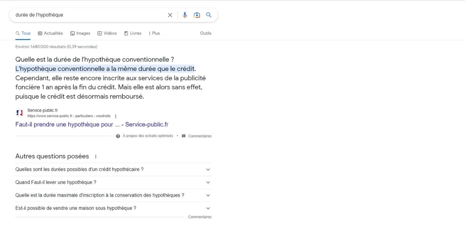Open Google Lens camera search
The height and width of the screenshot is (232, 465).
click(x=196, y=15)
